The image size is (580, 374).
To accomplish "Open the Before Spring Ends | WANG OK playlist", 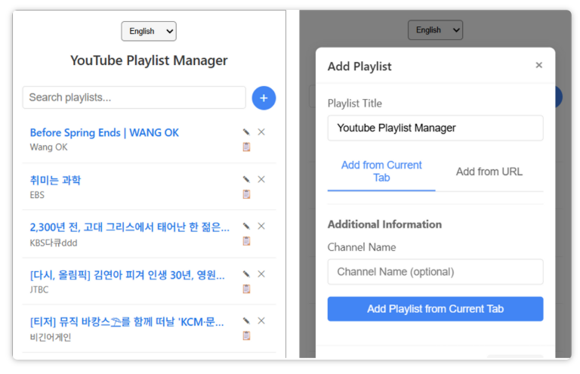I will point(104,132).
